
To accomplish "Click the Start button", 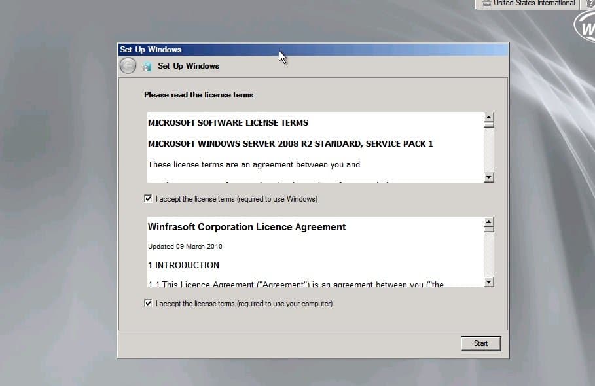I will tap(481, 343).
